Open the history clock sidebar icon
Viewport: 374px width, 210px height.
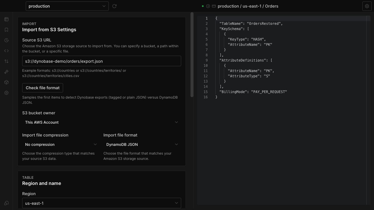6,40
